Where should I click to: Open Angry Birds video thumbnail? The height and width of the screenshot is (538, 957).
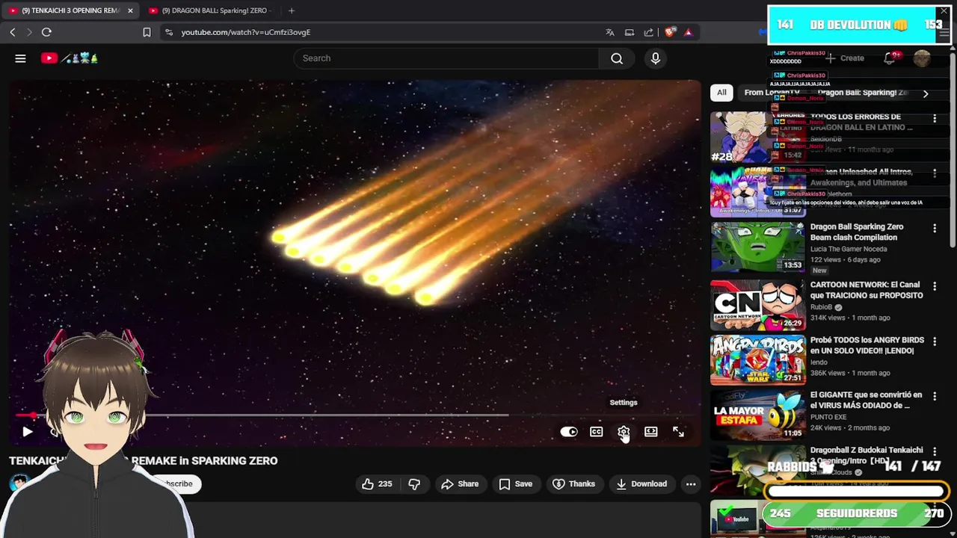pos(757,360)
